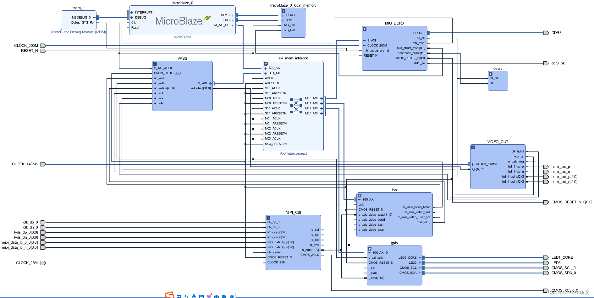Screen dimensions: 594x298
Task: Expand the S01_AXI pin on axi_mem_intercon
Action: (x=266, y=73)
